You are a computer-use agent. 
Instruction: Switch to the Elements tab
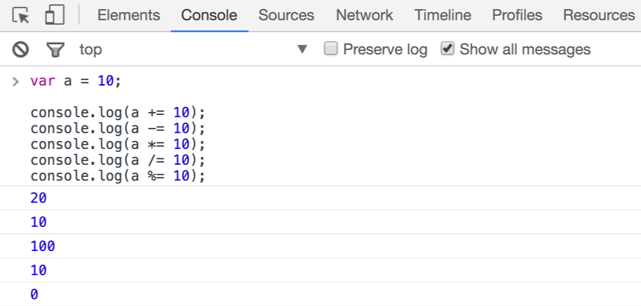[128, 15]
